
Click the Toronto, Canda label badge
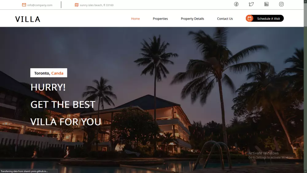click(49, 73)
